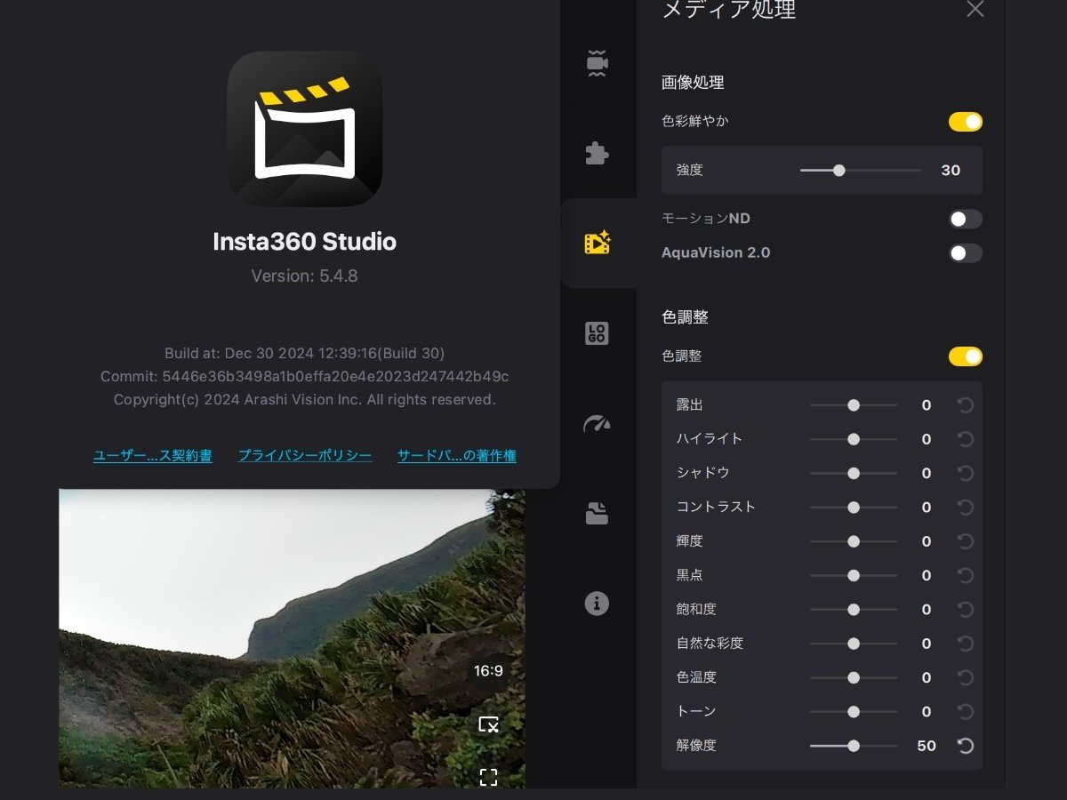1067x800 pixels.
Task: Open the speed gauge sidebar tab
Action: (x=598, y=423)
